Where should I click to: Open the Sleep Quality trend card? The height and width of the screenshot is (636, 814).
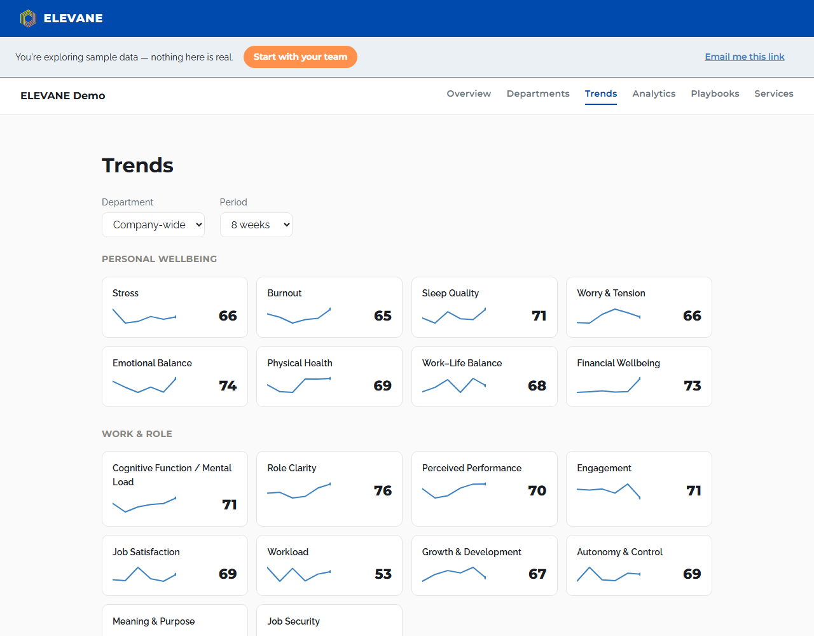(485, 307)
